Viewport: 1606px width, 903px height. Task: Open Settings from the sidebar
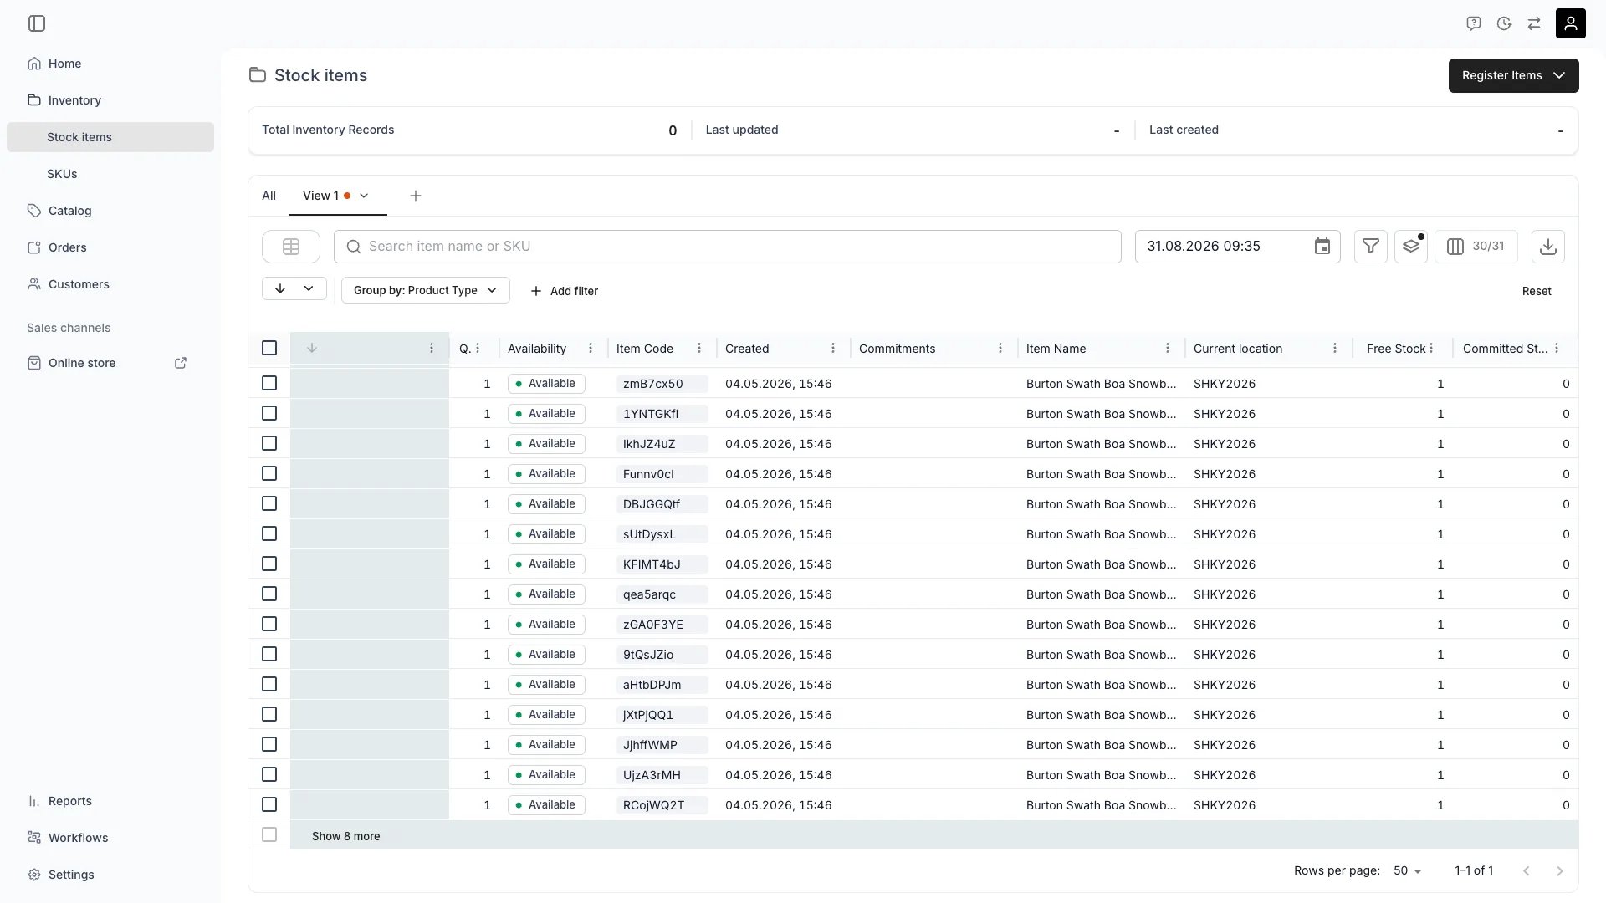[110, 875]
